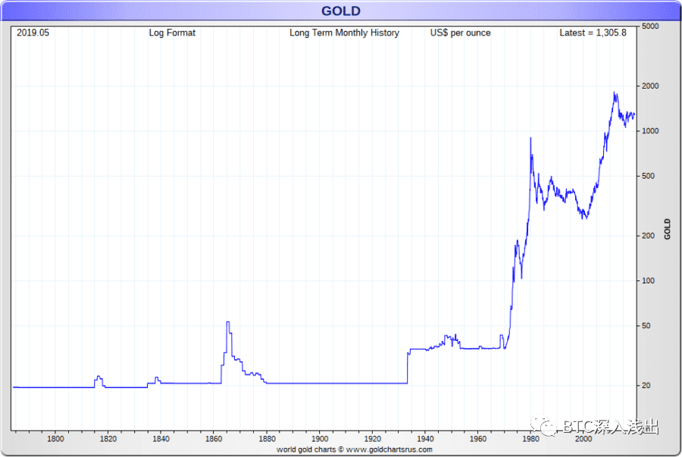The image size is (682, 457).
Task: Click the 5000 y-axis price label
Action: pyautogui.click(x=650, y=26)
